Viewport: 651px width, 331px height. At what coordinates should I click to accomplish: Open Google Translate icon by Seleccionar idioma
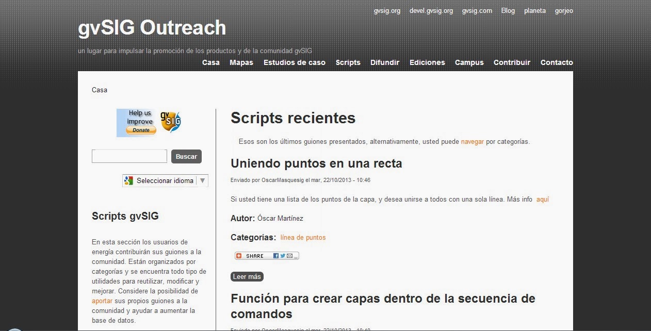129,180
